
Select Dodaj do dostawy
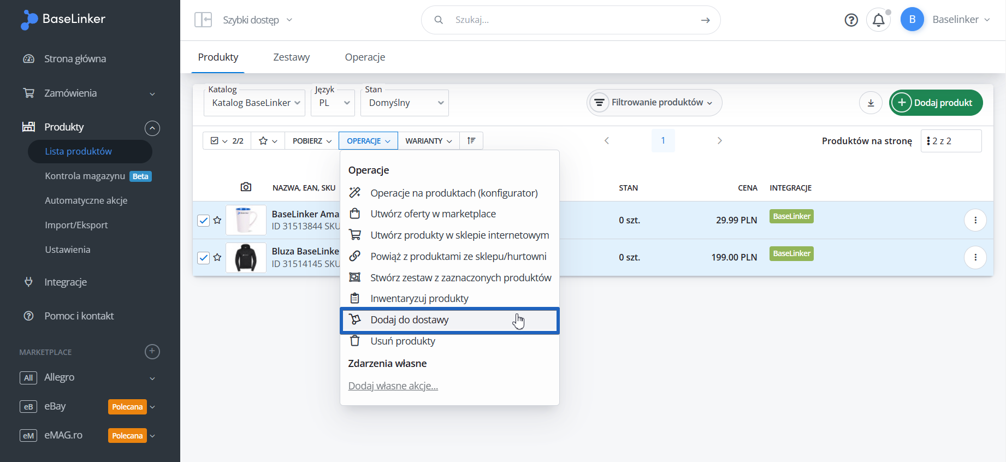(x=449, y=320)
